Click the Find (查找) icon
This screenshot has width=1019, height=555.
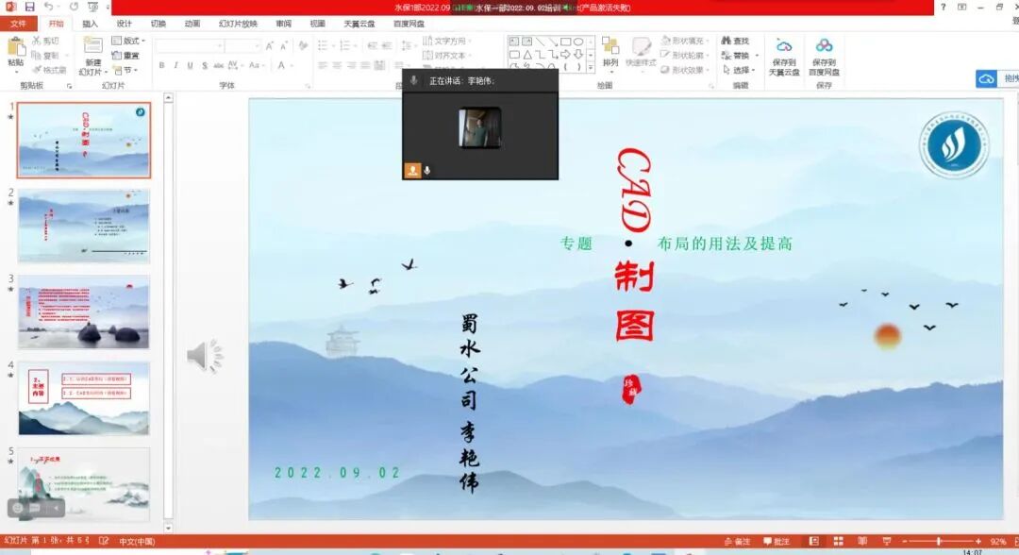(734, 41)
